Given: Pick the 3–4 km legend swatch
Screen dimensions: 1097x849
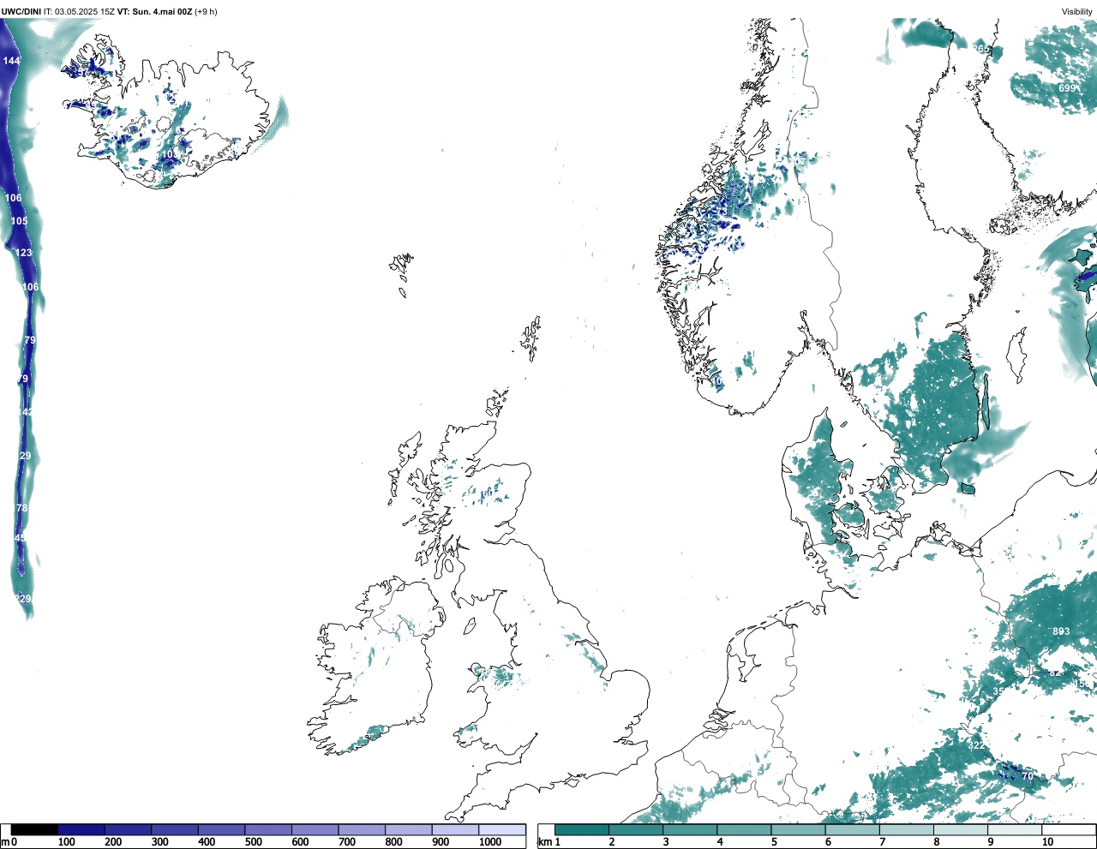Looking at the screenshot, I should [690, 830].
